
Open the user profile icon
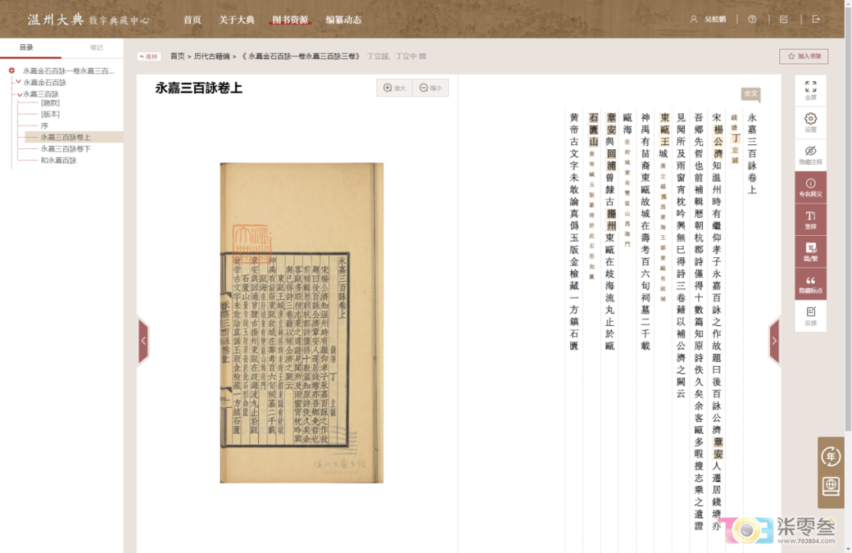[693, 19]
